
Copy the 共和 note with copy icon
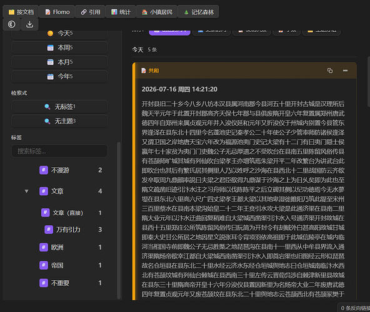pos(330,71)
